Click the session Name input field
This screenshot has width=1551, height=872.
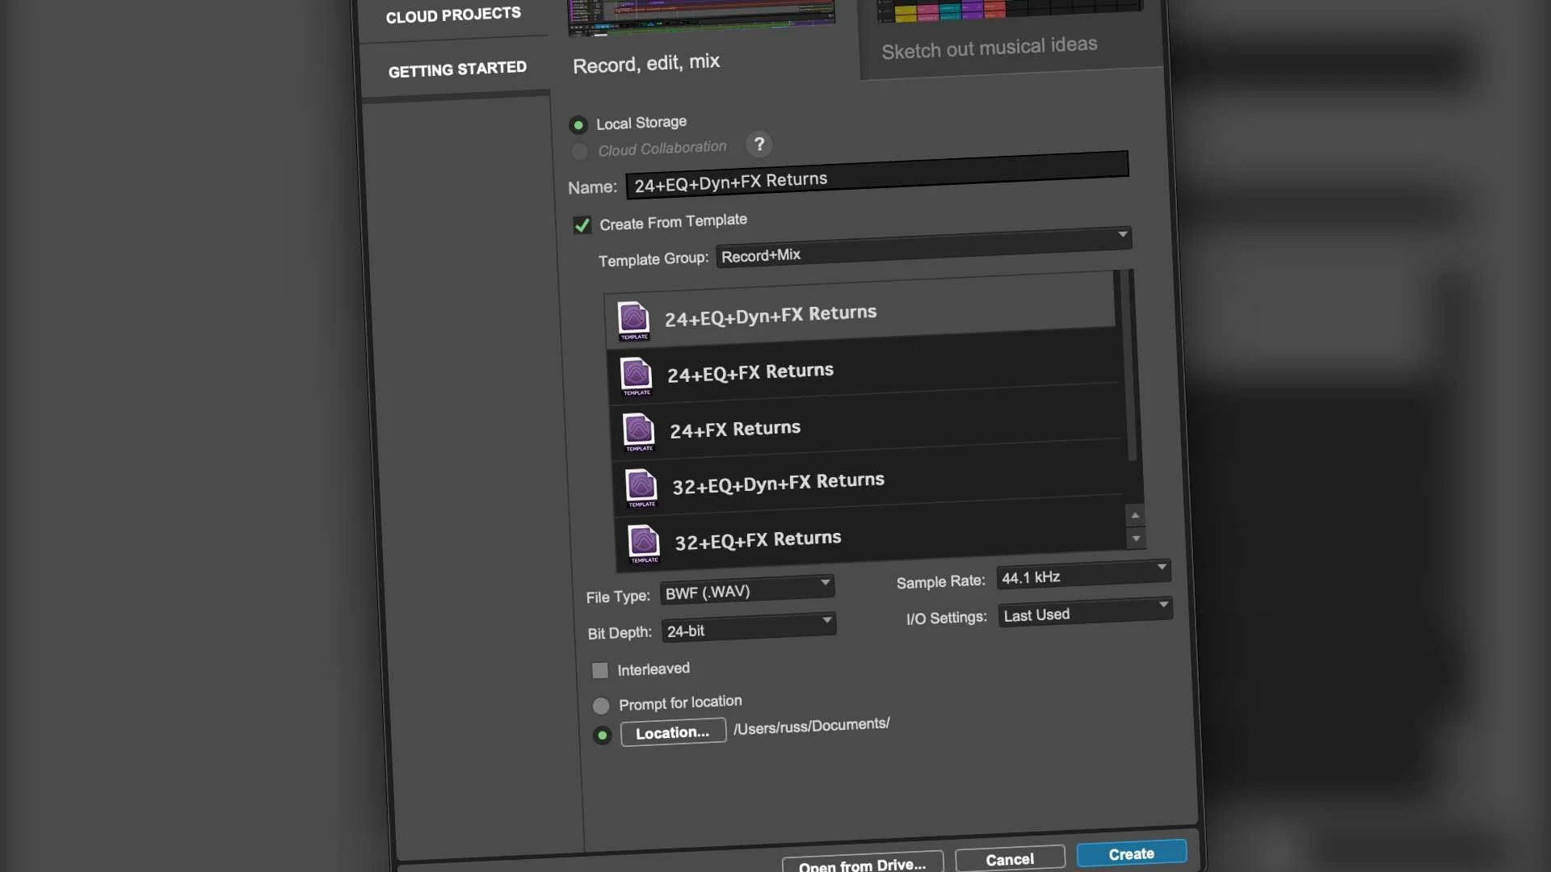click(x=876, y=173)
